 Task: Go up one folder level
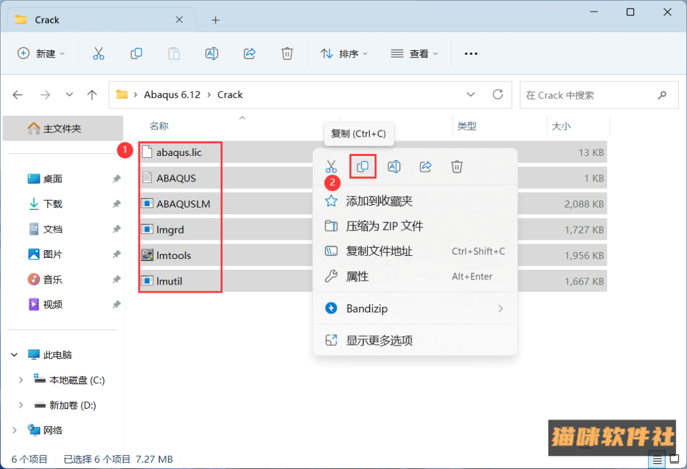[92, 95]
